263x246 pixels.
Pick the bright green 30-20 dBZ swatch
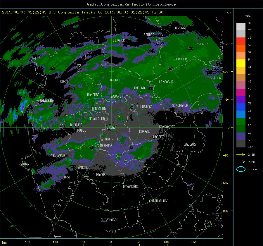point(241,121)
